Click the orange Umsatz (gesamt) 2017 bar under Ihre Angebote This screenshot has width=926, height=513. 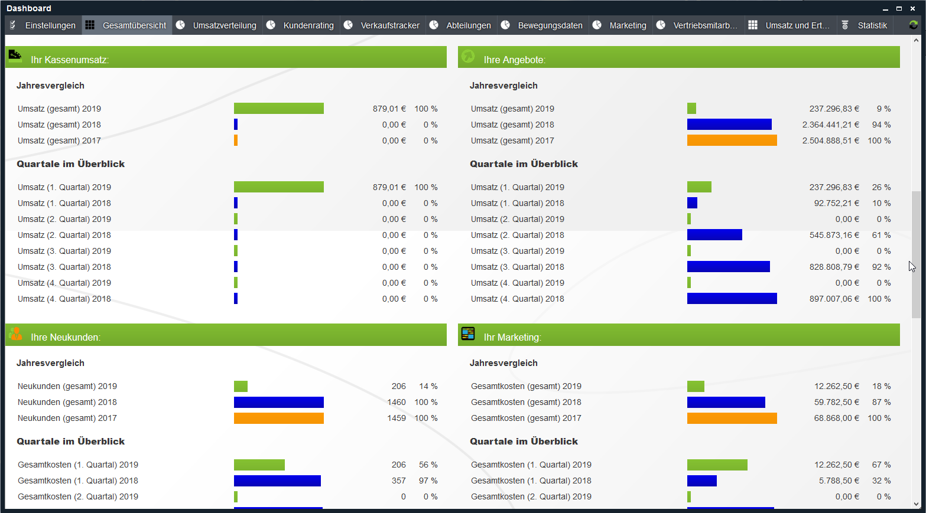pos(732,140)
